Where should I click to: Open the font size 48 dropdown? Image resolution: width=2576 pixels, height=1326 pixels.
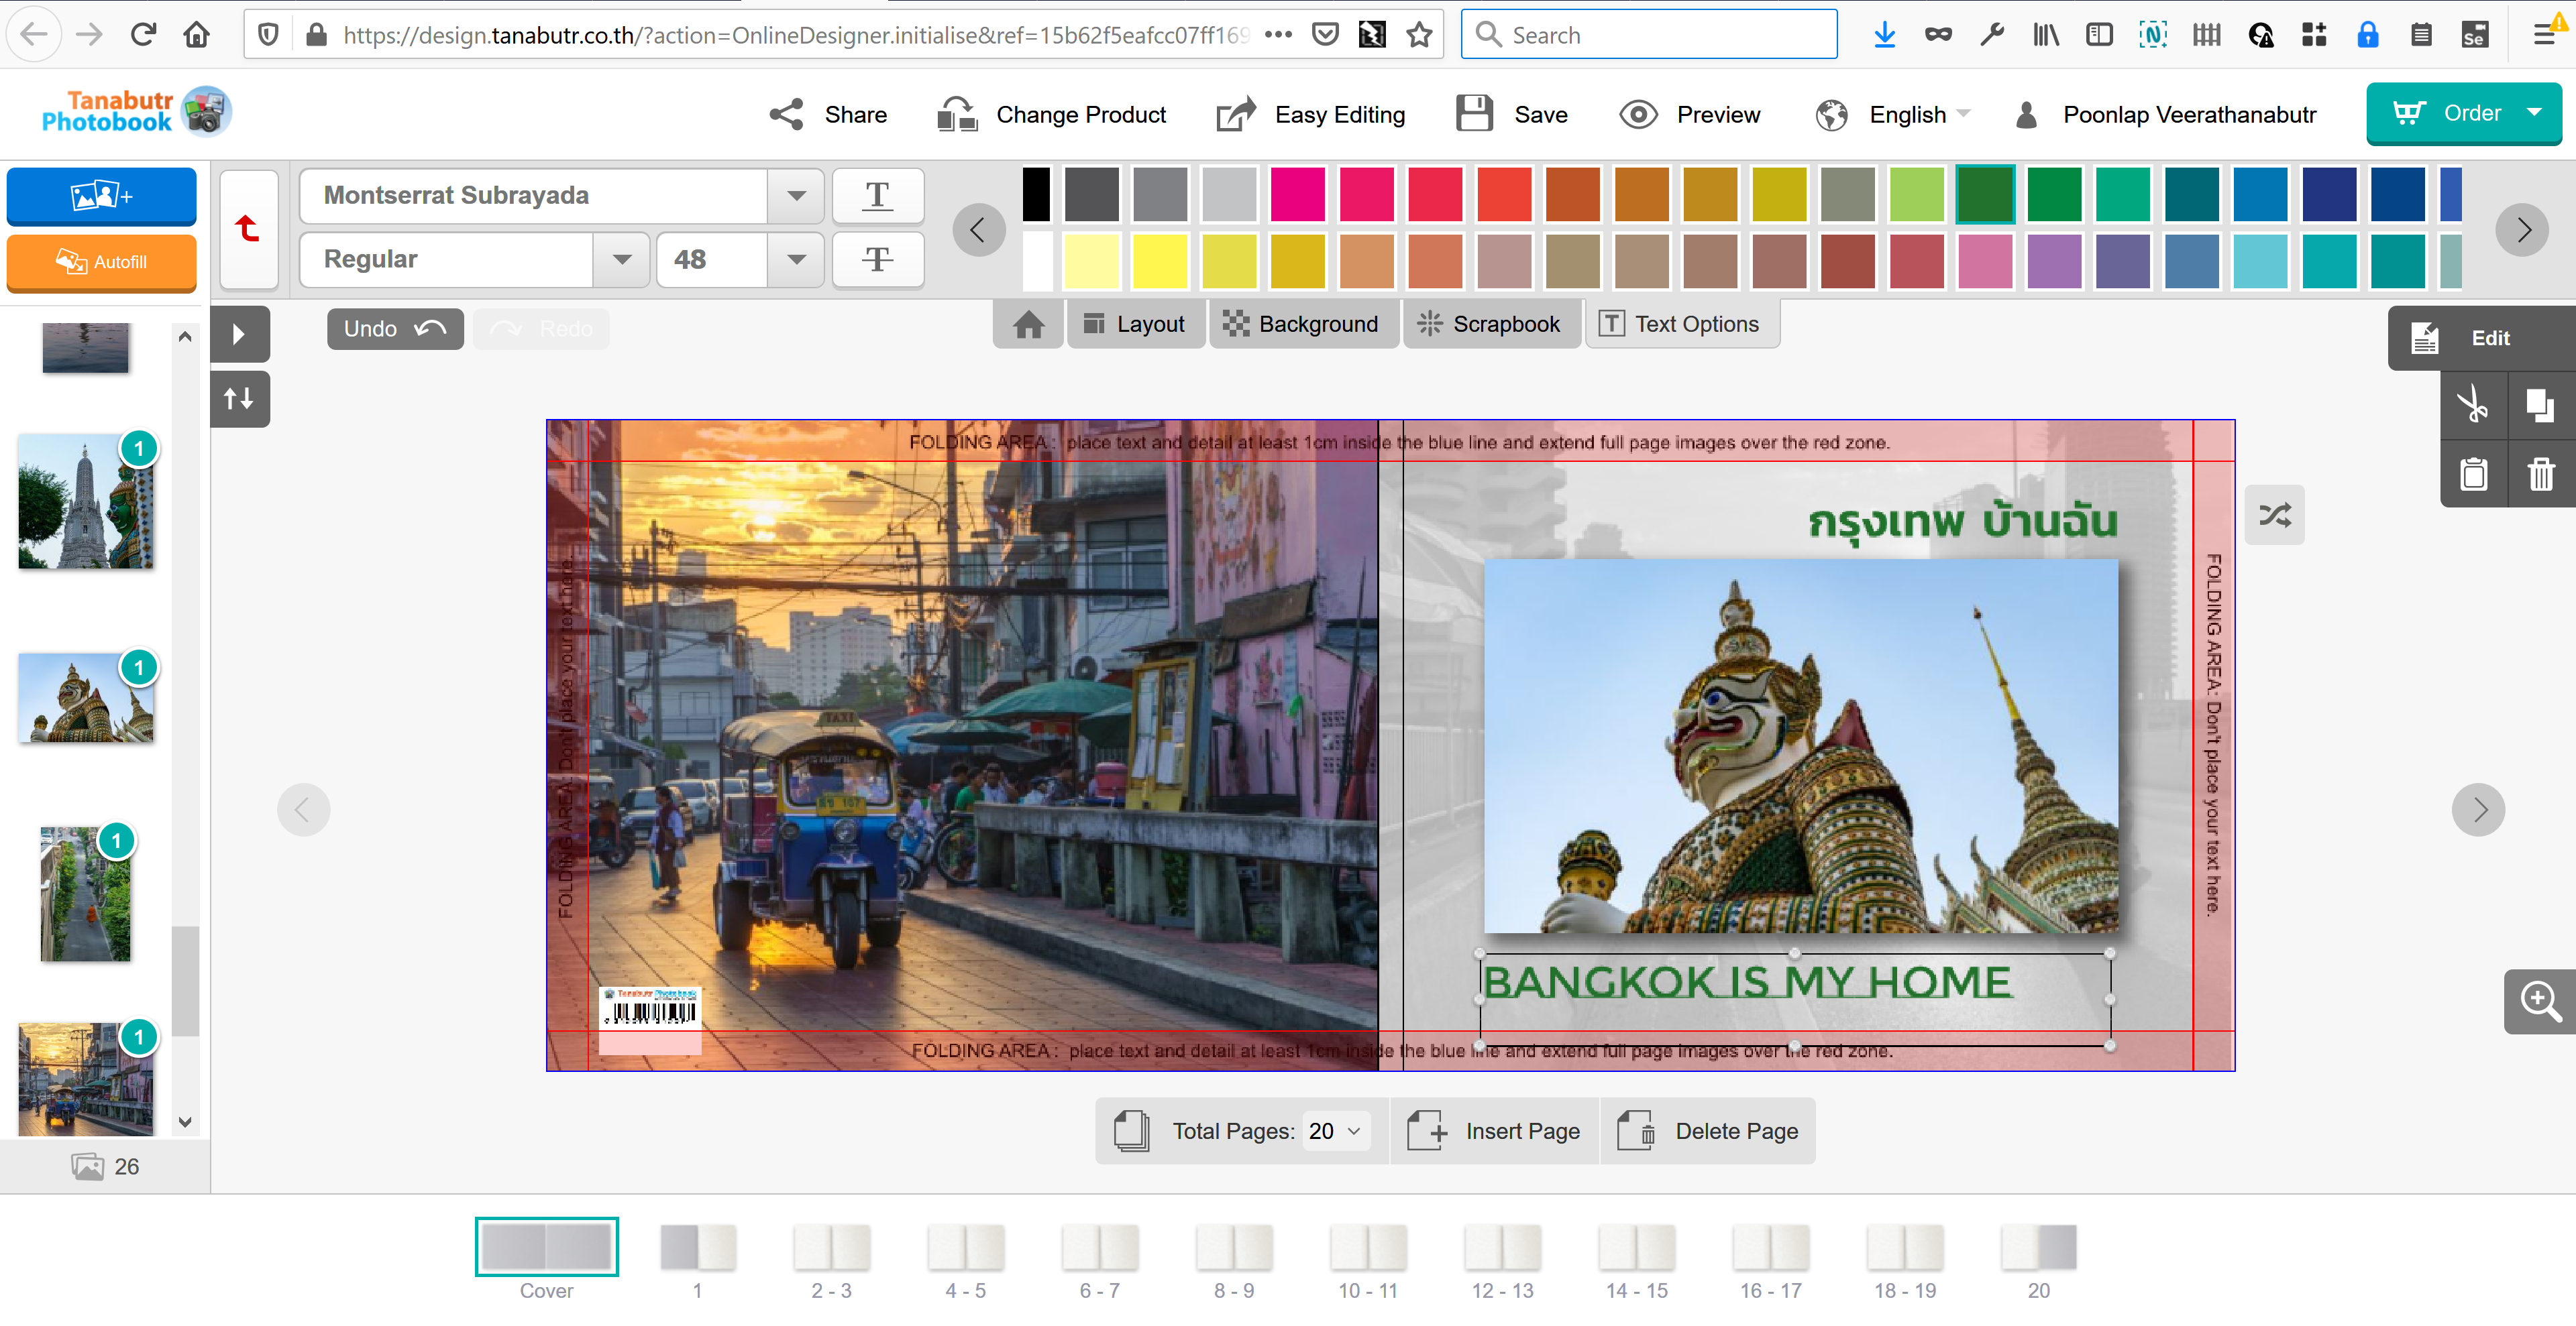click(796, 260)
